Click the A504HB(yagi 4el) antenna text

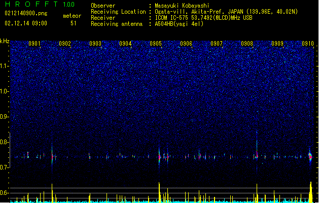(x=179, y=24)
